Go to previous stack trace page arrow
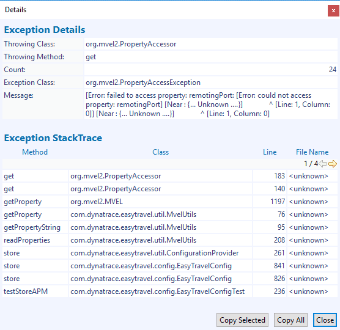Viewport: 340px width, 330px height. [323, 164]
